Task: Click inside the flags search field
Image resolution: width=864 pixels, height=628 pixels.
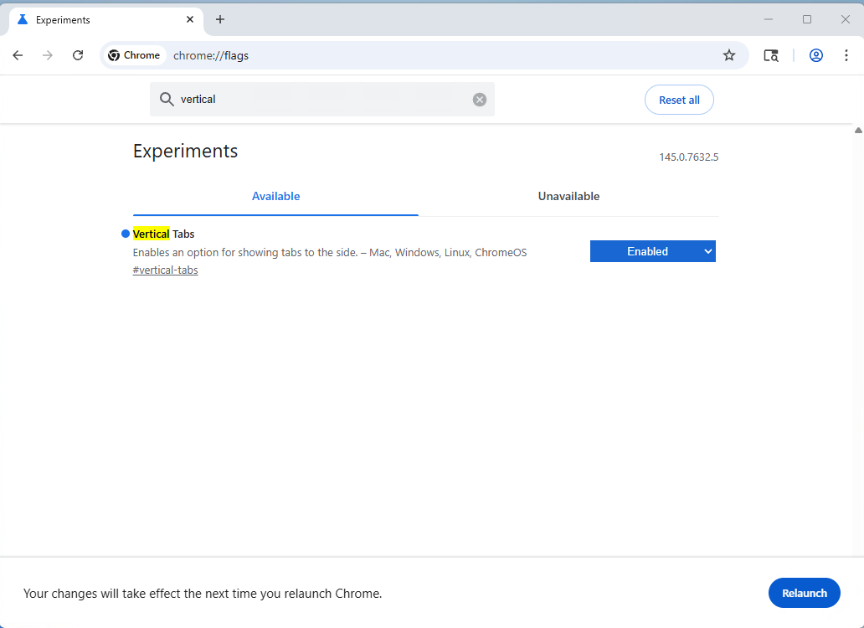Action: pyautogui.click(x=322, y=100)
